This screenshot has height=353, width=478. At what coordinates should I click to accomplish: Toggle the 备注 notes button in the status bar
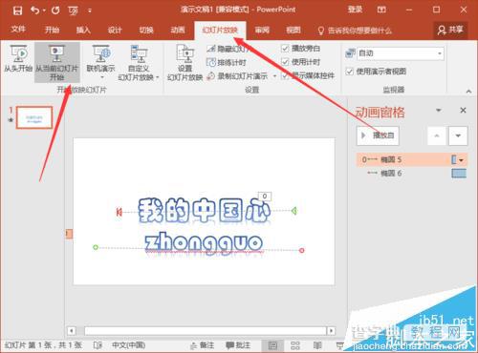(x=202, y=345)
